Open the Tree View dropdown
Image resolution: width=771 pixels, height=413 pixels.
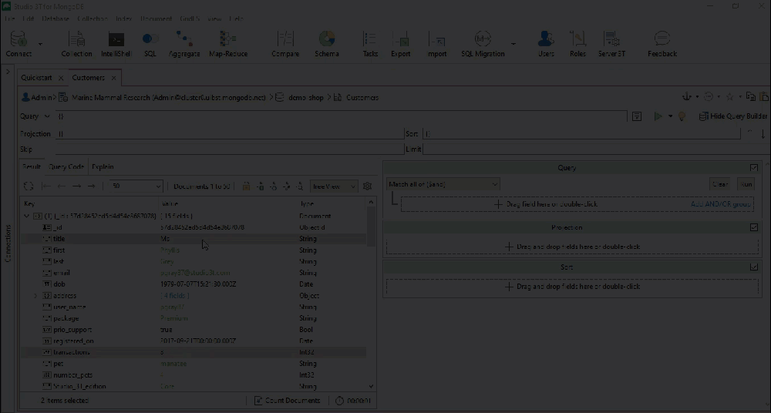334,186
